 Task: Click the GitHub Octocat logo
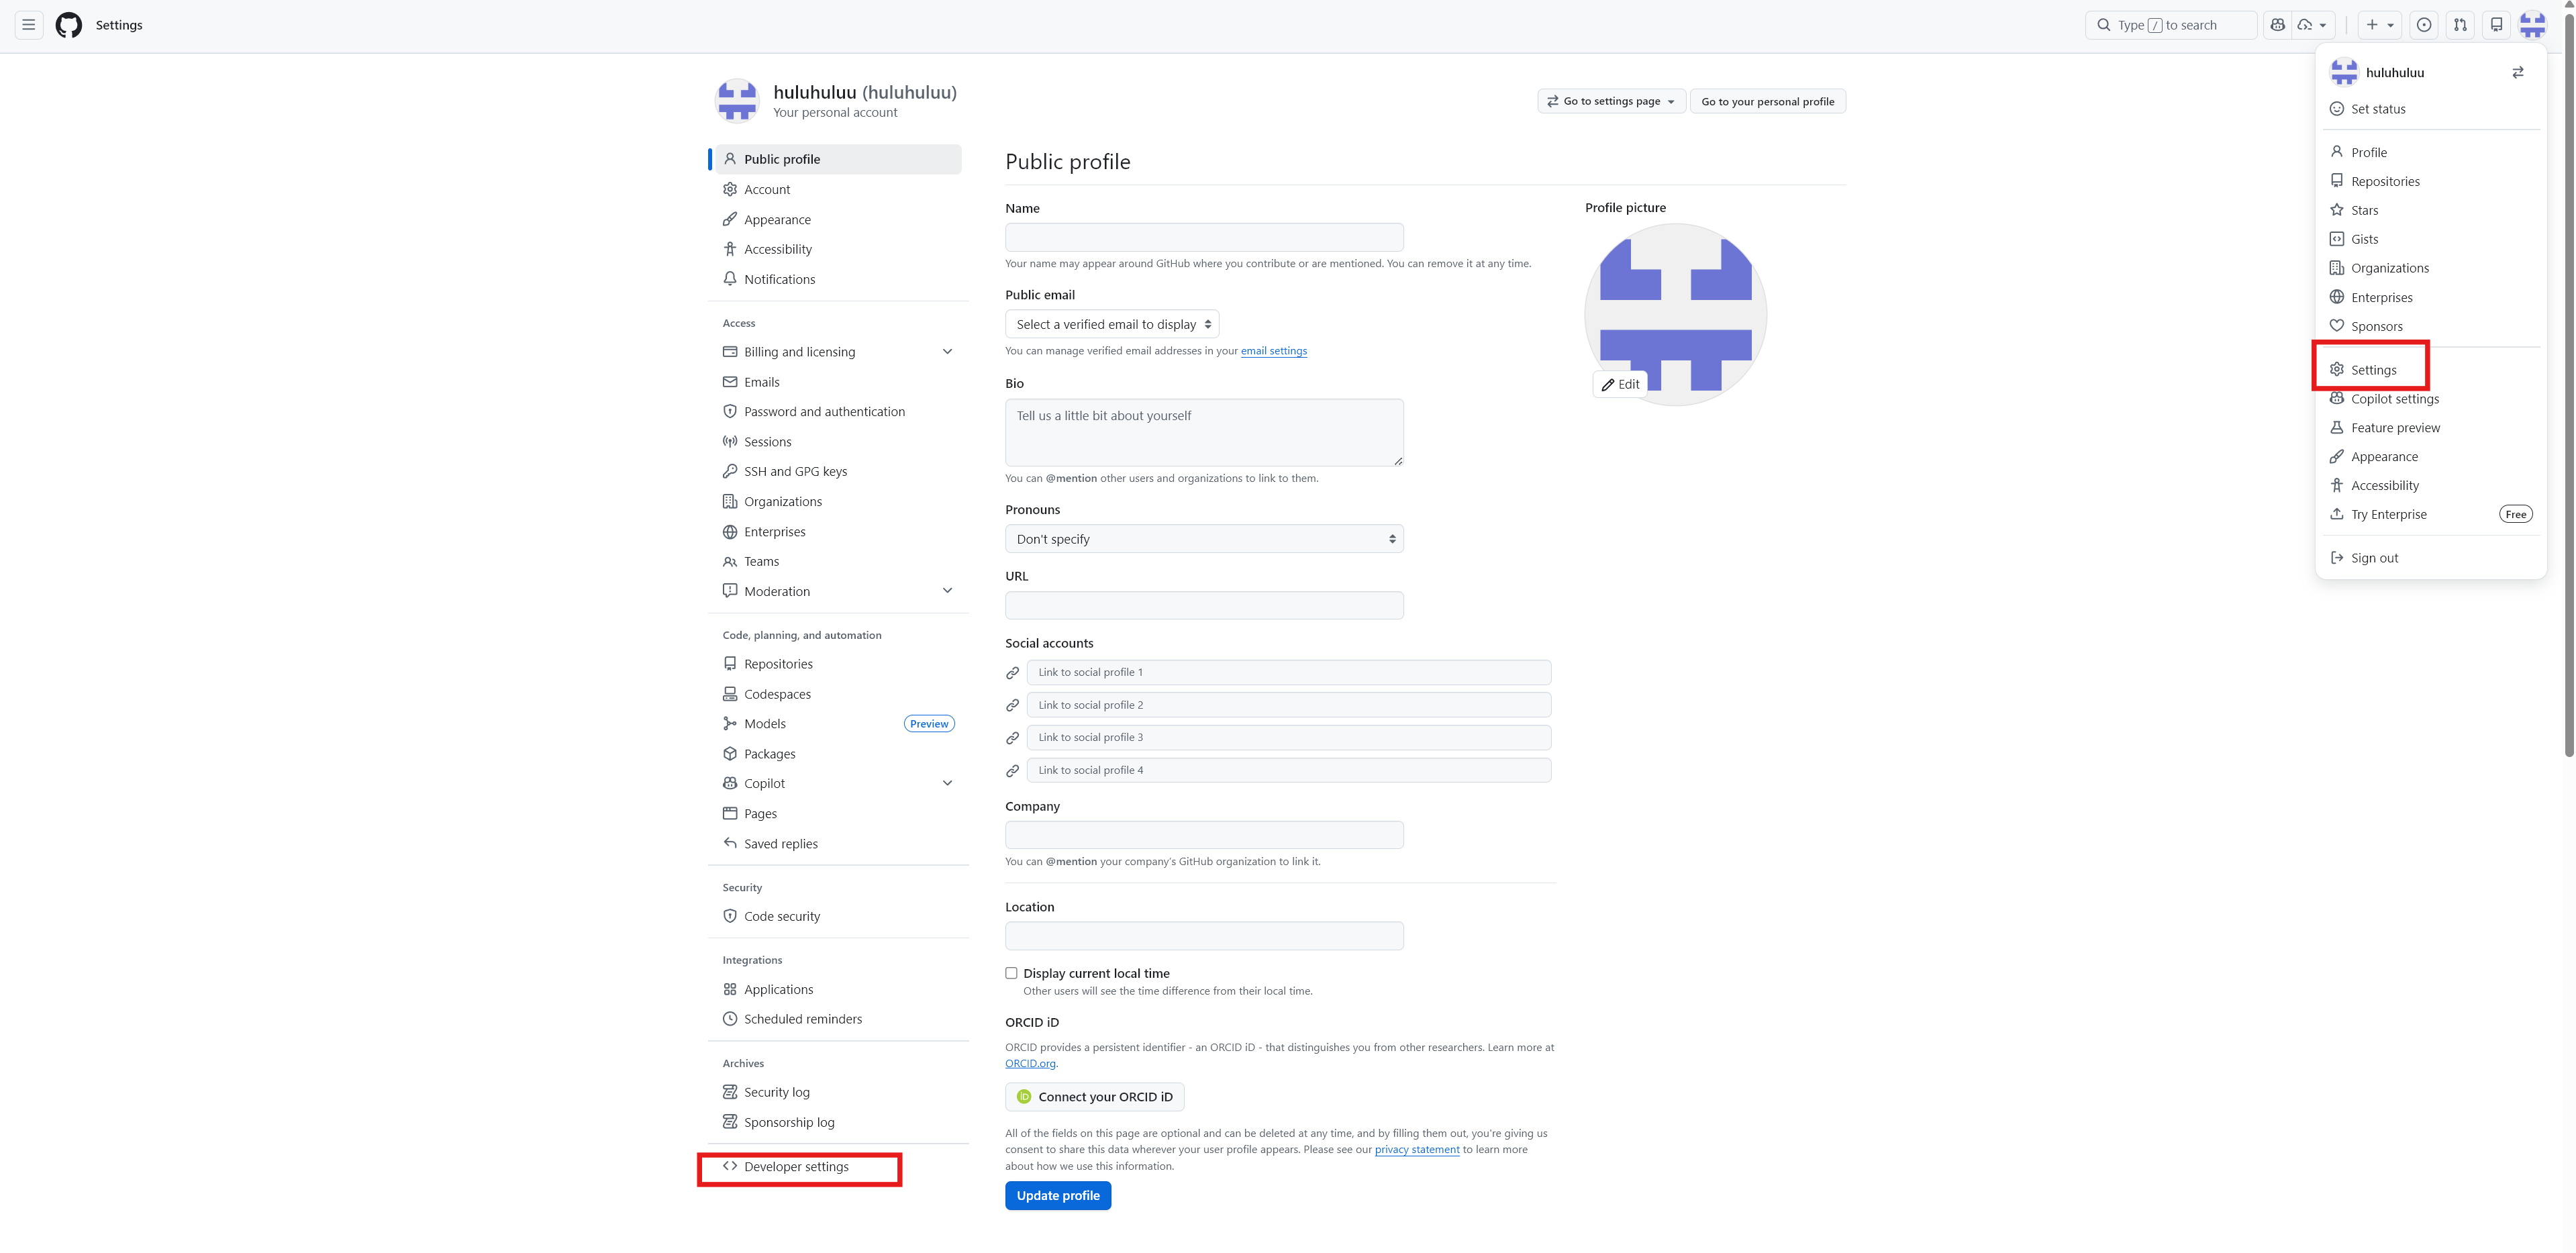tap(69, 25)
